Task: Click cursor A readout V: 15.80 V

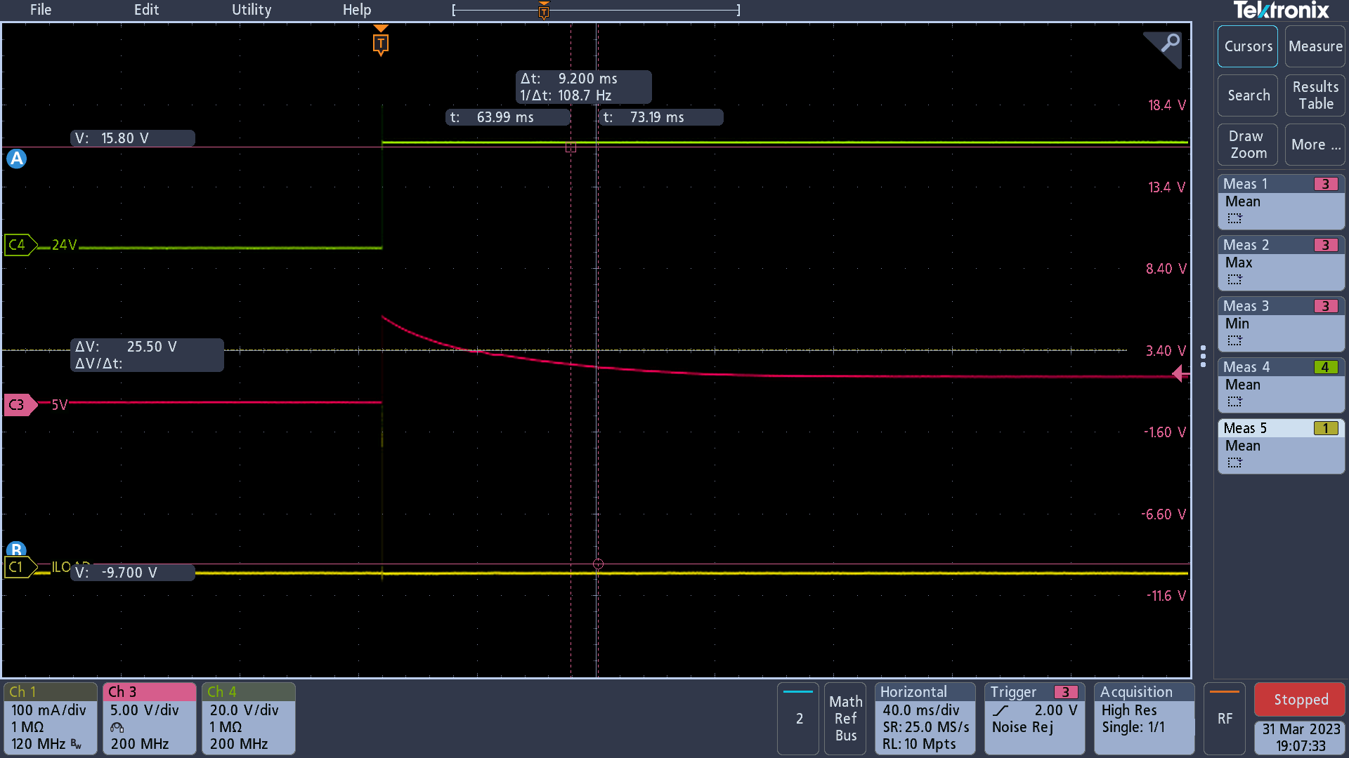Action: coord(133,138)
